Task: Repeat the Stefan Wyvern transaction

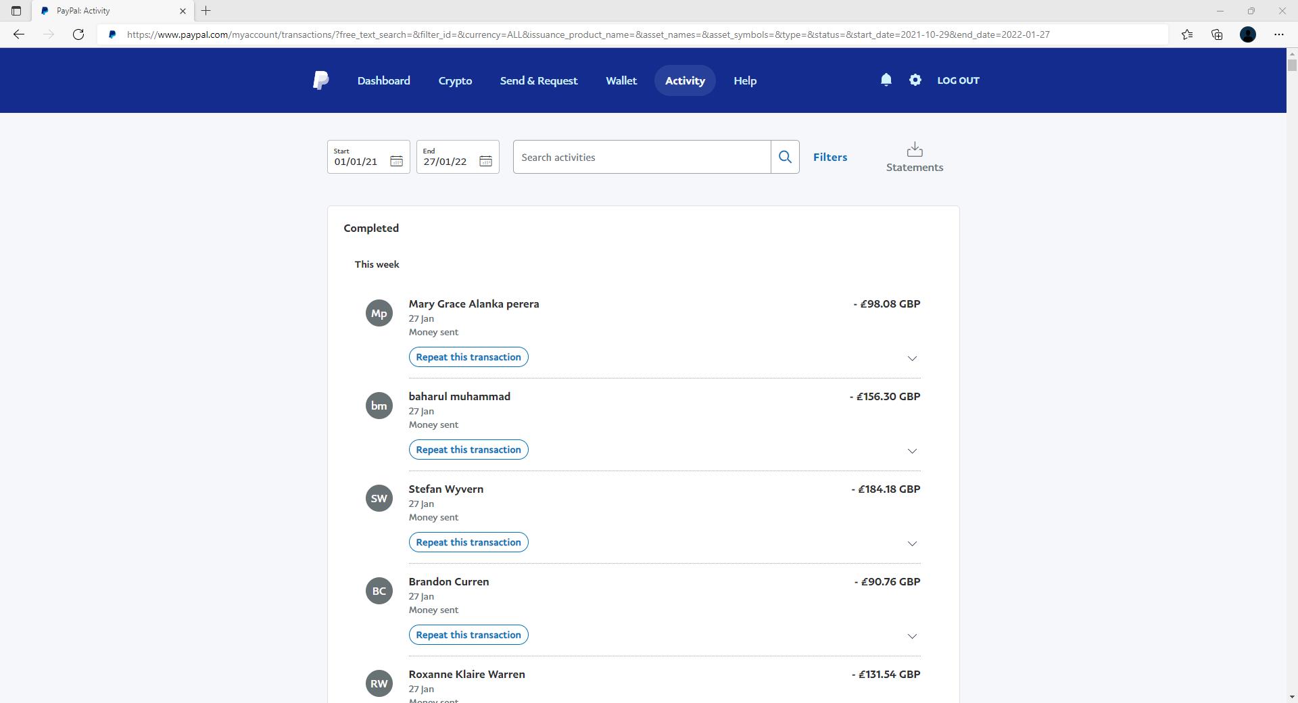Action: click(468, 542)
